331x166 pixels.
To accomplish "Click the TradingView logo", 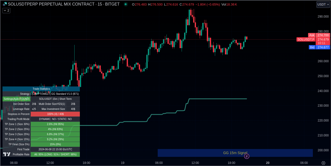I will [7, 154].
